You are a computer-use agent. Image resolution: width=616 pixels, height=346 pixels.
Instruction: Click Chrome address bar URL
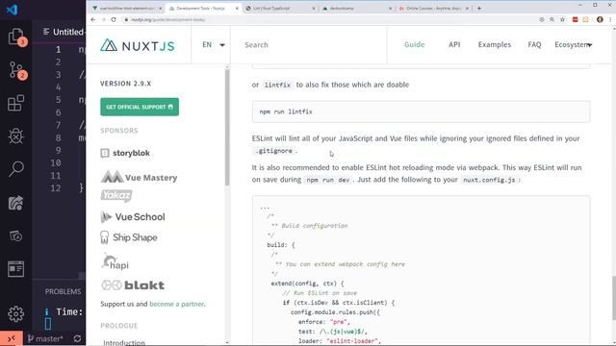click(168, 19)
